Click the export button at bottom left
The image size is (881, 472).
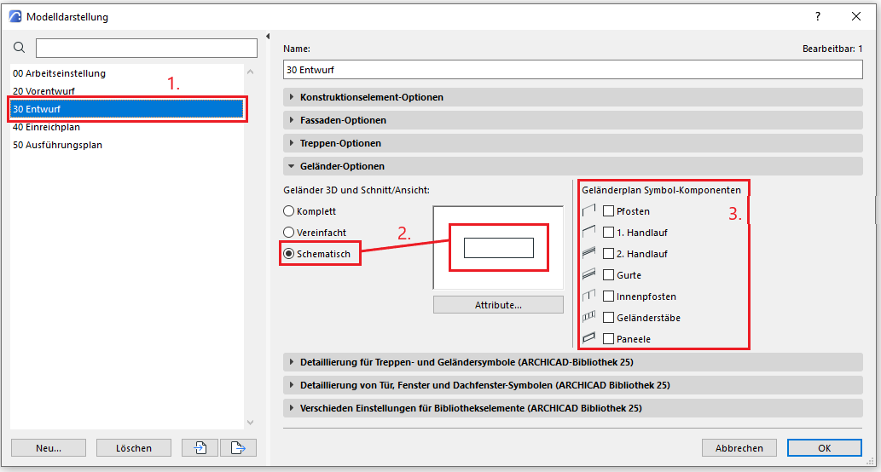[x=238, y=447]
